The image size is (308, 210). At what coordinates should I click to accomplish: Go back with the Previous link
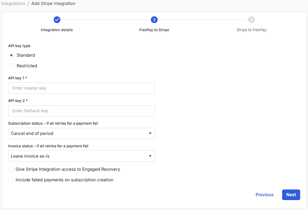[x=264, y=195]
